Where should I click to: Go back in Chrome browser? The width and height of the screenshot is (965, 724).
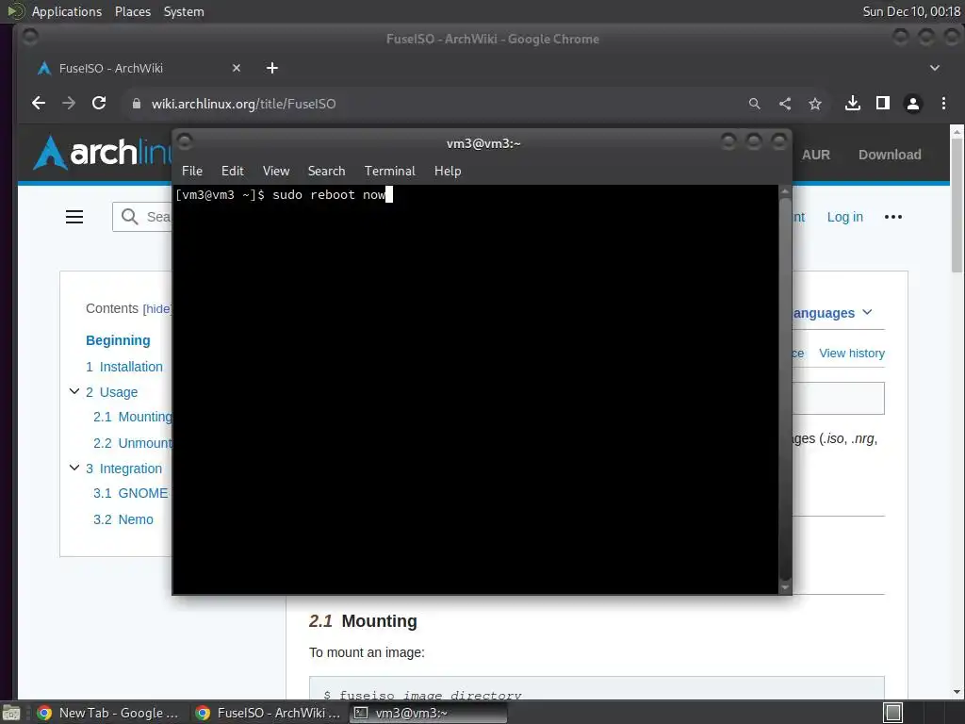click(38, 104)
